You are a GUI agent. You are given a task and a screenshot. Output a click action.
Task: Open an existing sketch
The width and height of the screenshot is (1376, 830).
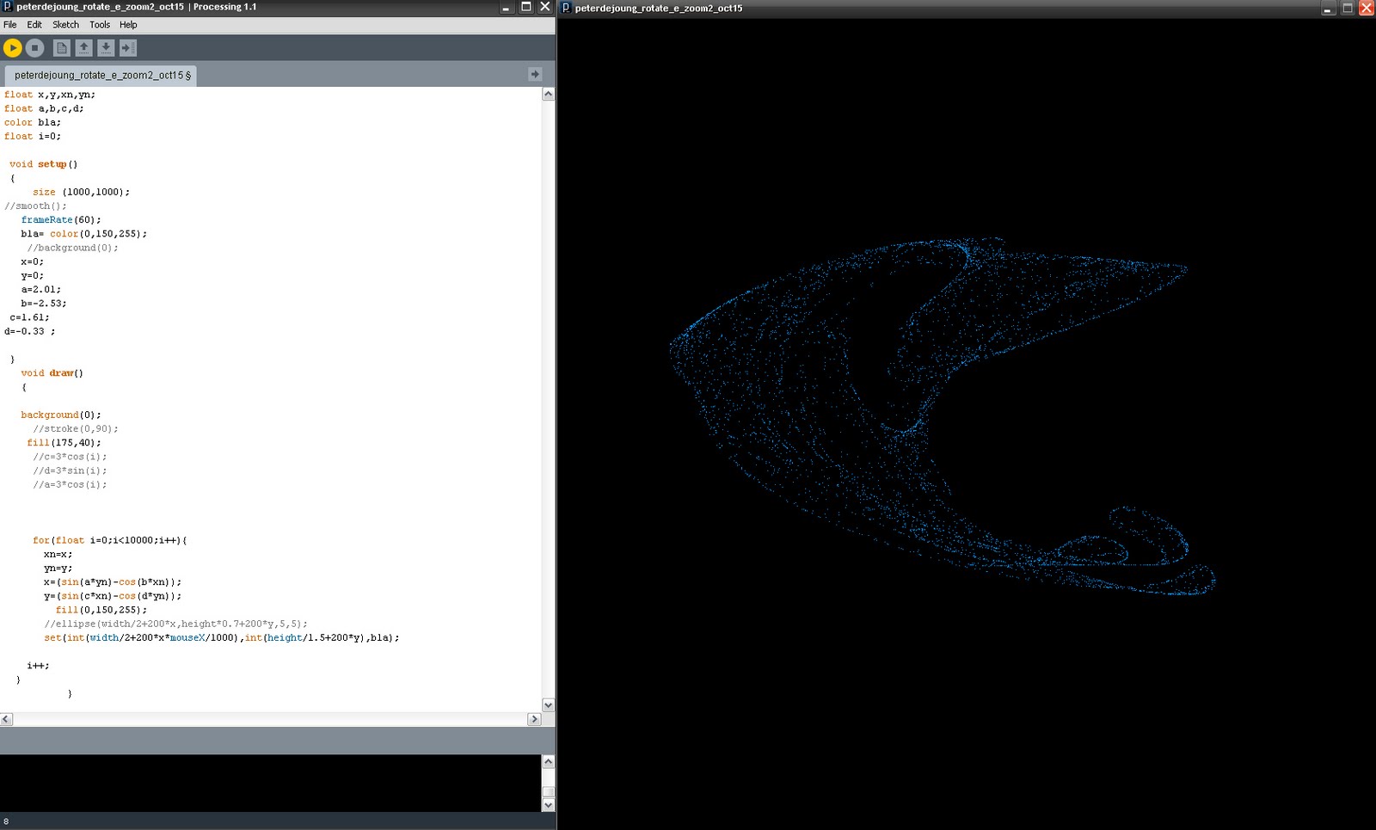83,48
